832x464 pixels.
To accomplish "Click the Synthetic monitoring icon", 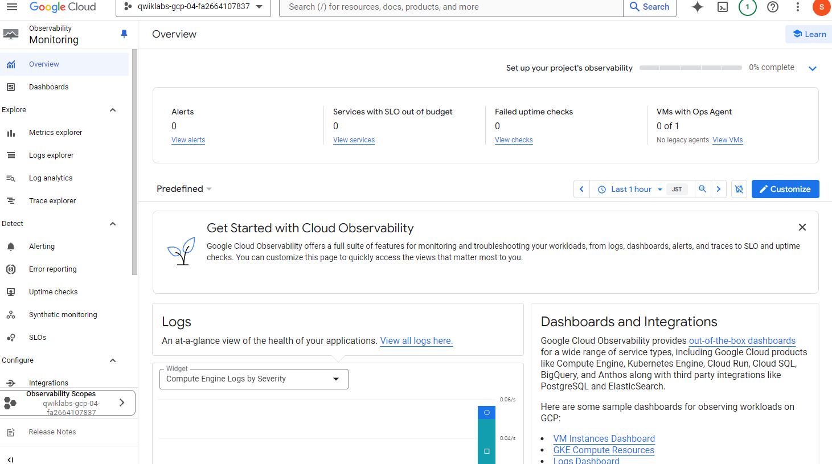I will (x=11, y=315).
